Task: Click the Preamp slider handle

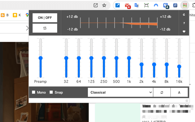Action: [41, 58]
